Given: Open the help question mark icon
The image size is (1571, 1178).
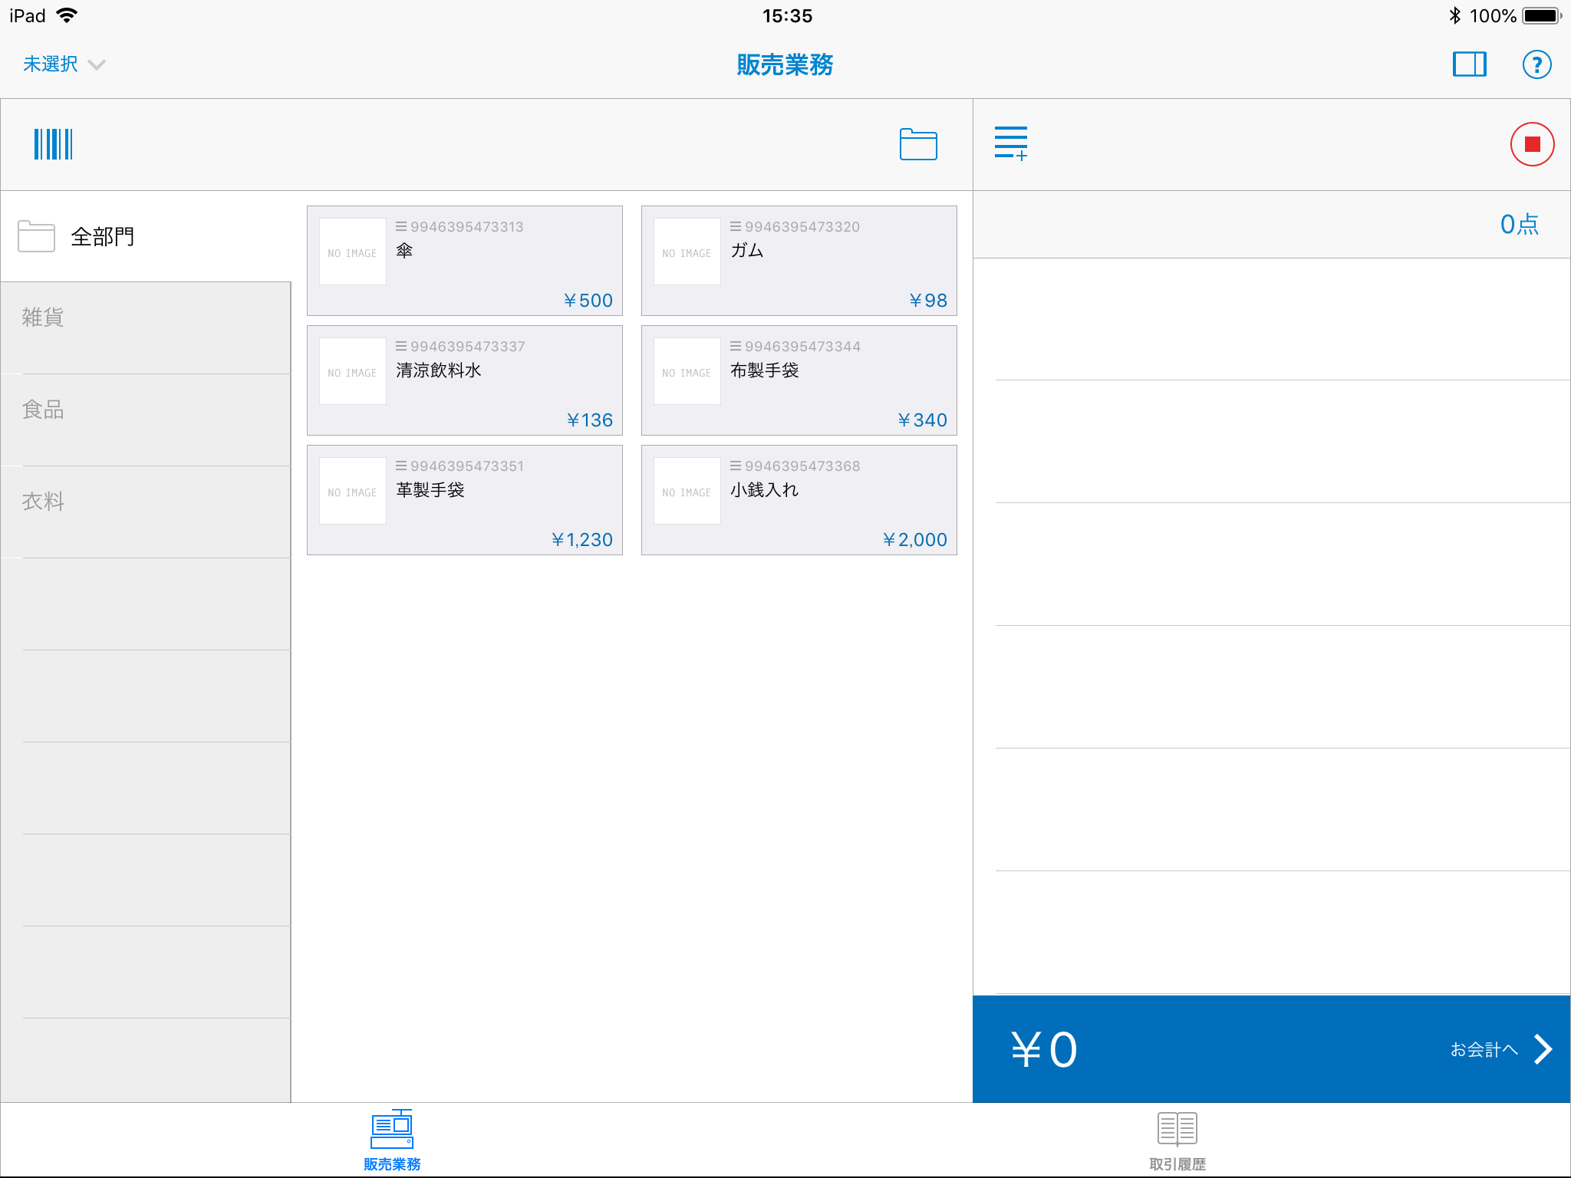Looking at the screenshot, I should [1536, 64].
